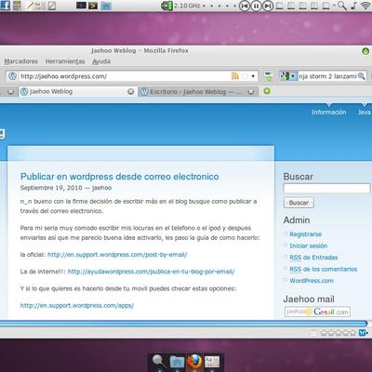Image resolution: width=372 pixels, height=372 pixels.
Task: Open the Java page in the blog header
Action: click(365, 113)
